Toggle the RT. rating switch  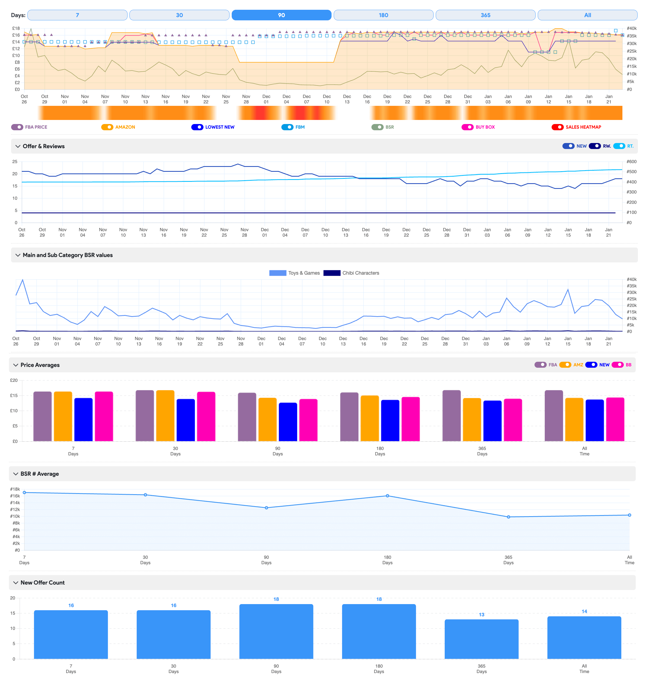(x=619, y=146)
